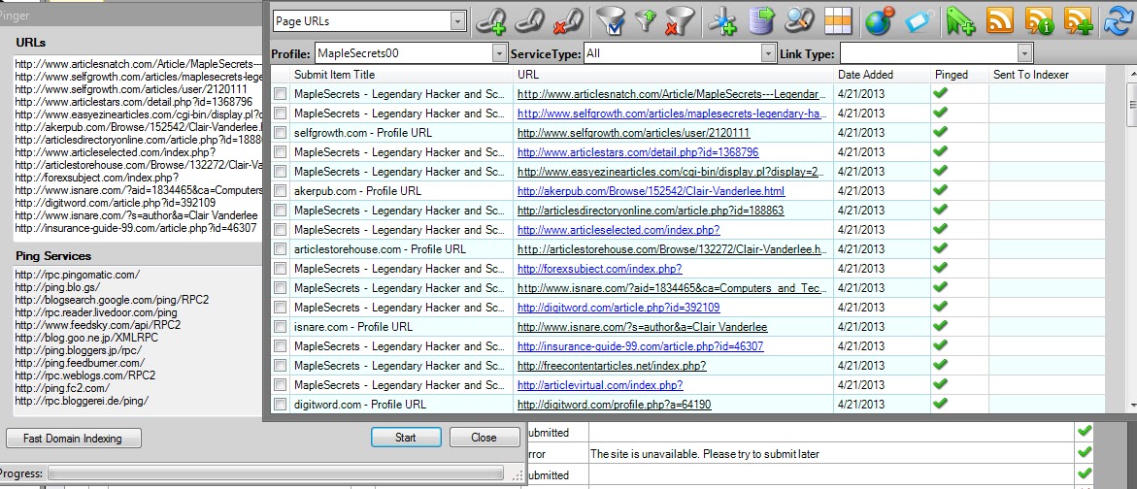
Task: Select http://forexsubject.com/index.php? in Pinger URLs list
Action: click(96, 178)
